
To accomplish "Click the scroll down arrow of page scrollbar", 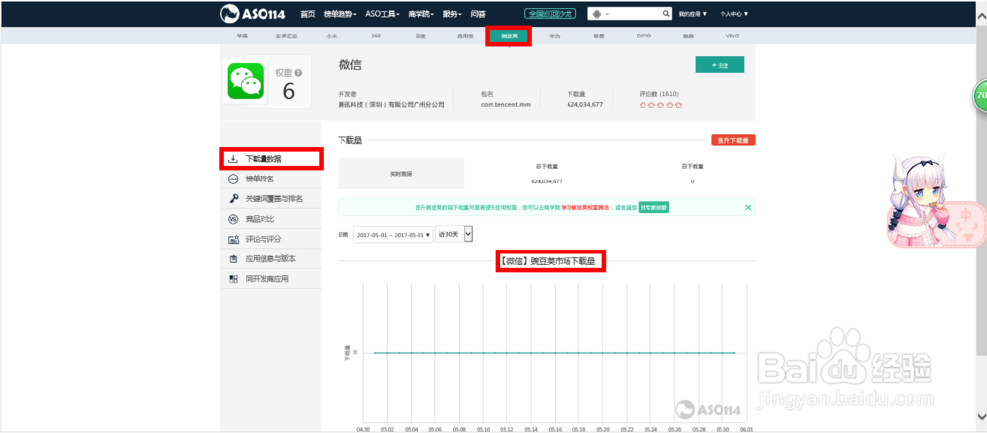I will 981,416.
